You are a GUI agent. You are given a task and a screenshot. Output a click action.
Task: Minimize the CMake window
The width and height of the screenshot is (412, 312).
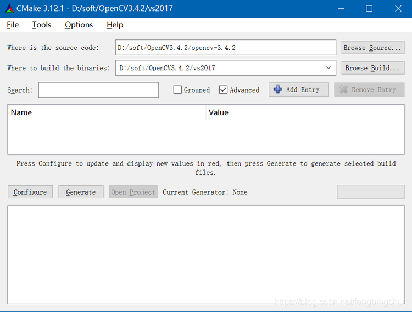(x=341, y=8)
